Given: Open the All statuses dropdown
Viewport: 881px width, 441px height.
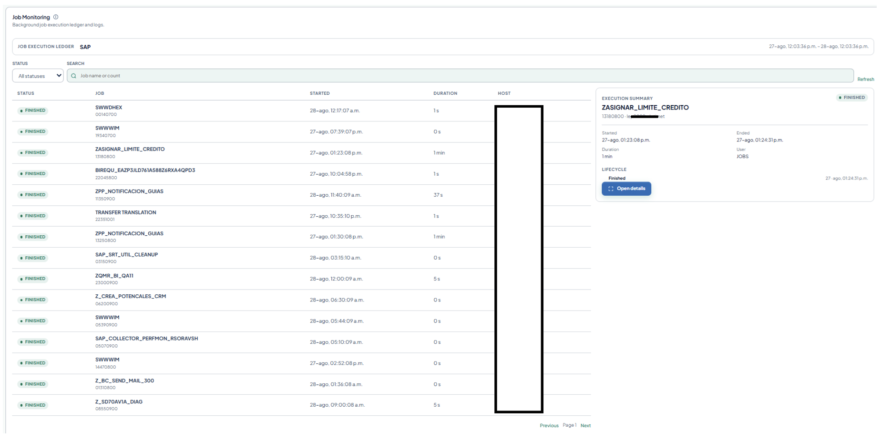Looking at the screenshot, I should (x=38, y=76).
